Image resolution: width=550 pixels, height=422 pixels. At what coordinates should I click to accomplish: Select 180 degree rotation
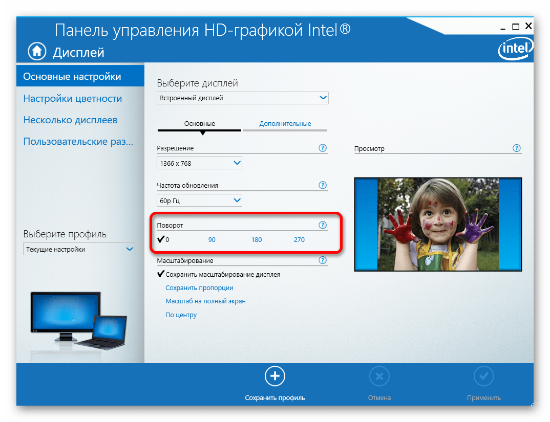(256, 239)
